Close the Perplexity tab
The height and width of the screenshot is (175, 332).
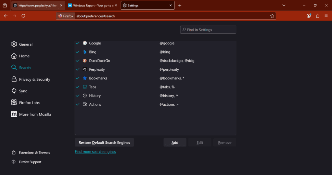(x=61, y=6)
